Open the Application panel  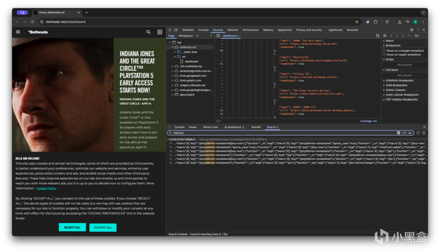pyautogui.click(x=285, y=30)
